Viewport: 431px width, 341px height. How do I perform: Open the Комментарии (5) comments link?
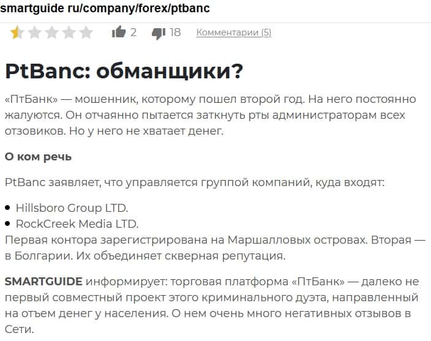pos(233,32)
